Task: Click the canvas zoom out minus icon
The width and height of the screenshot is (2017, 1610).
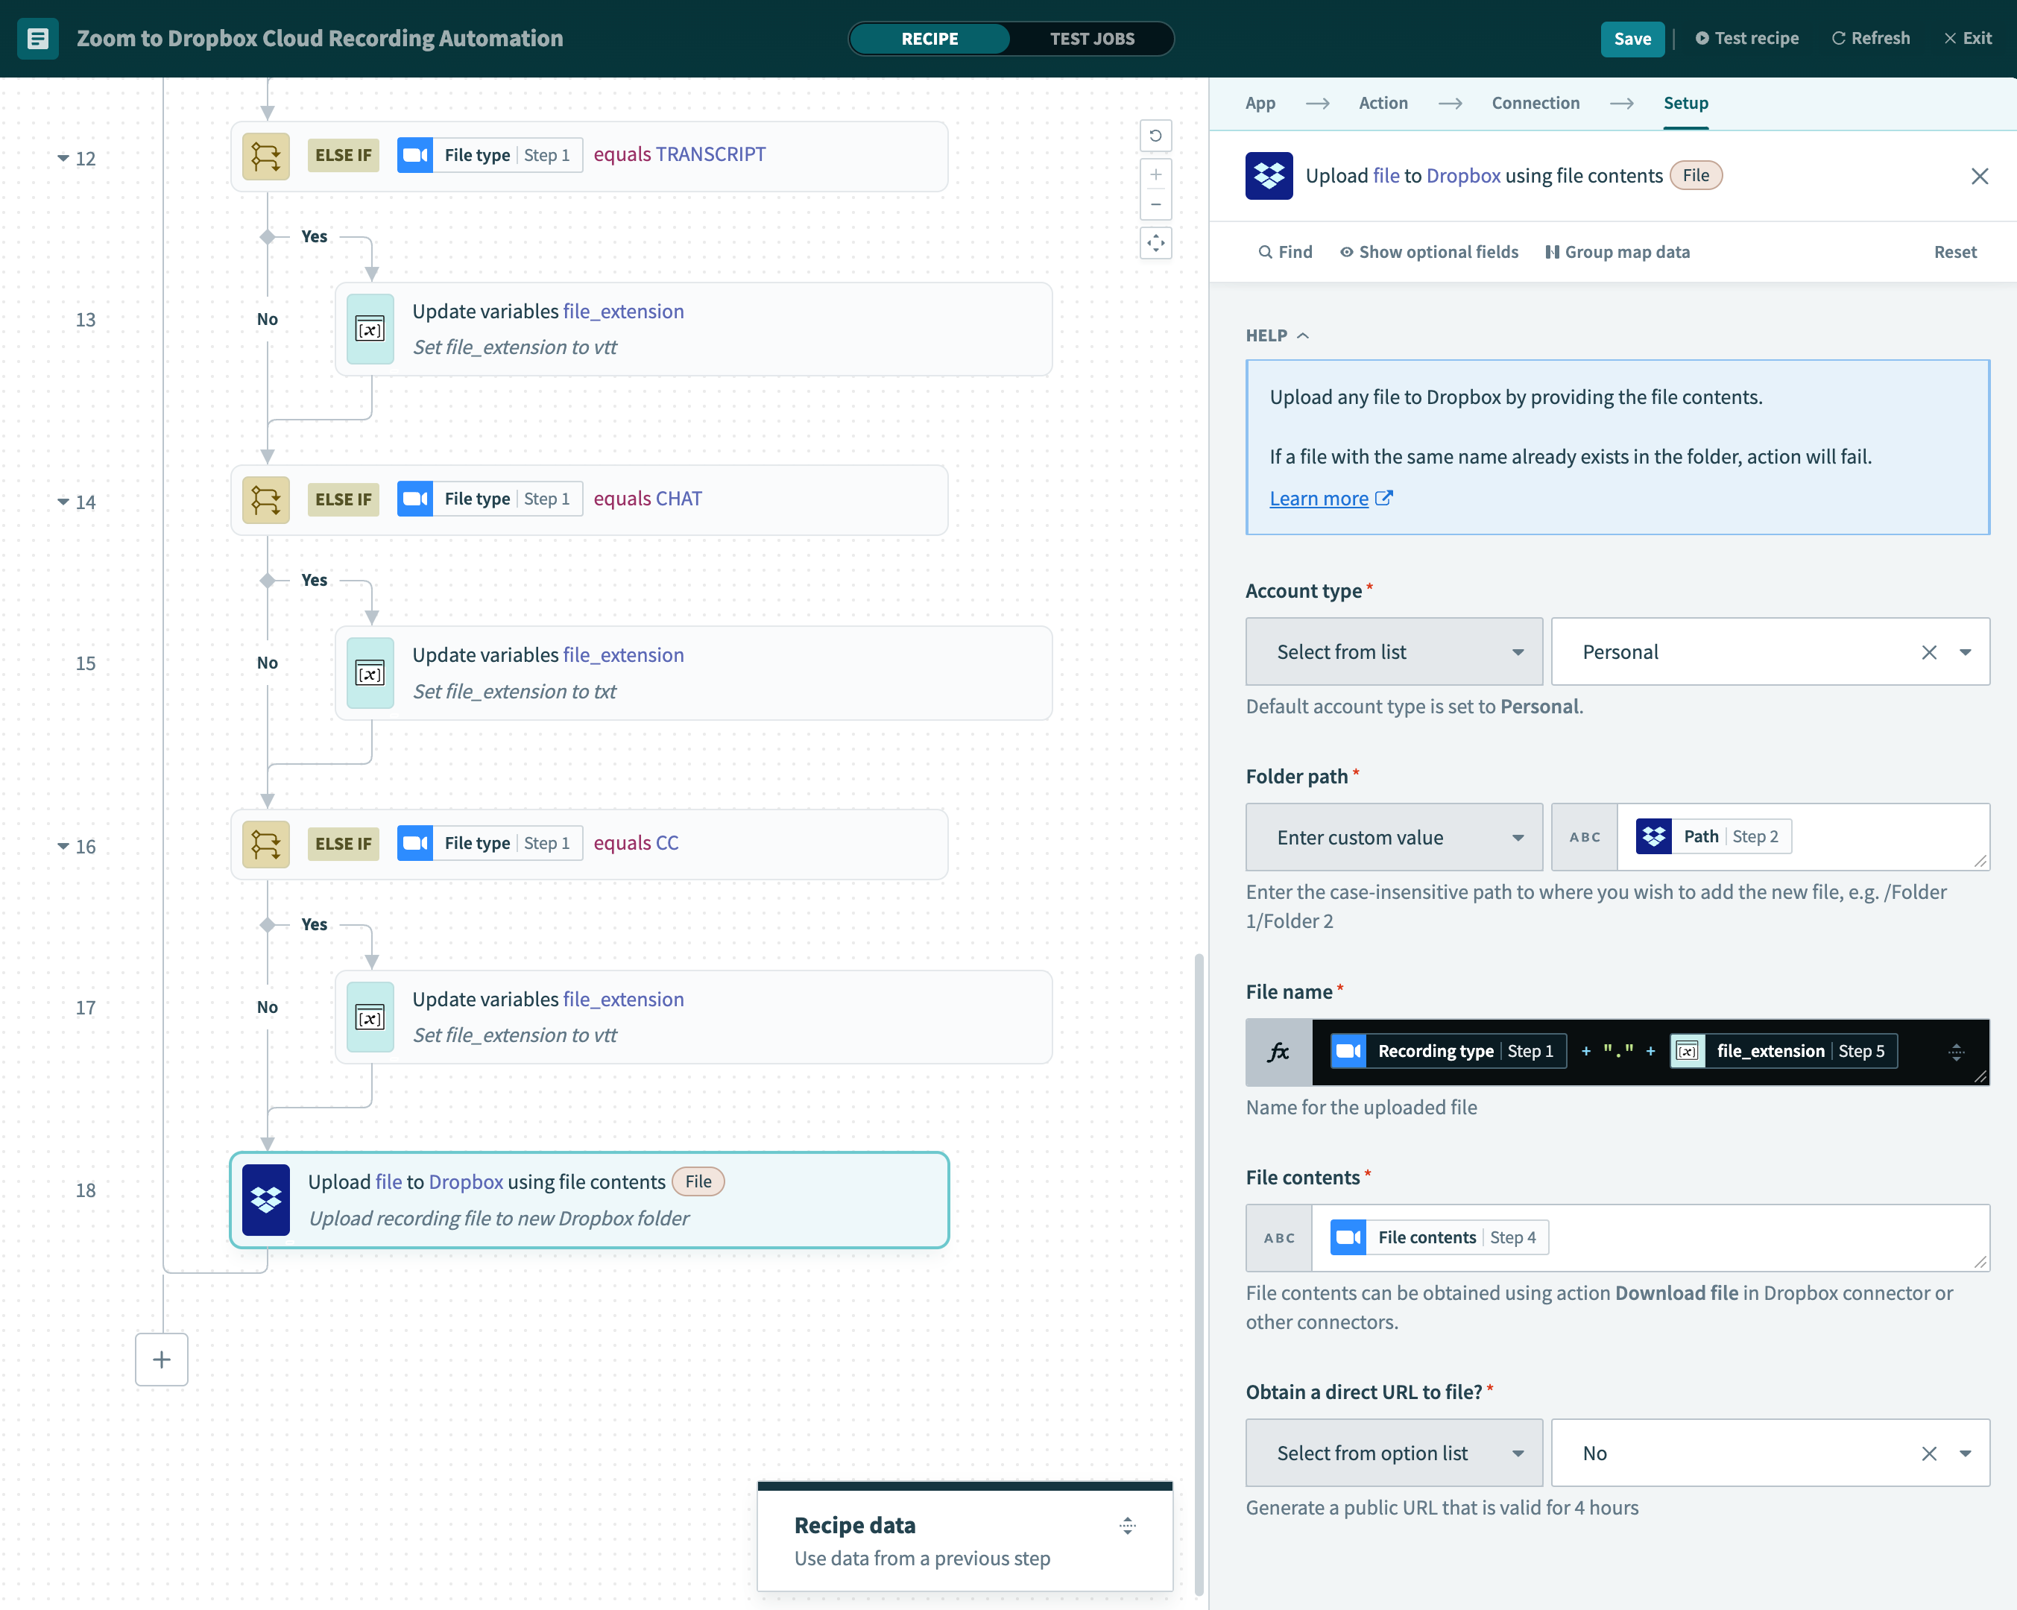Action: (x=1155, y=205)
